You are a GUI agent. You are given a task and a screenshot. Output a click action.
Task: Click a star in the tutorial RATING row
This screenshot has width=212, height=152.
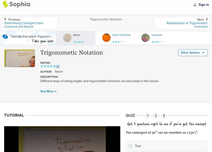tap(48, 66)
